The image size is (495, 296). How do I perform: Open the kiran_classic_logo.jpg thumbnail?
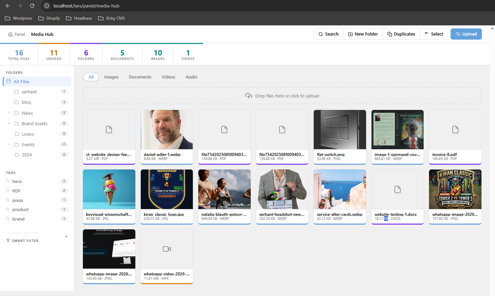pyautogui.click(x=167, y=189)
